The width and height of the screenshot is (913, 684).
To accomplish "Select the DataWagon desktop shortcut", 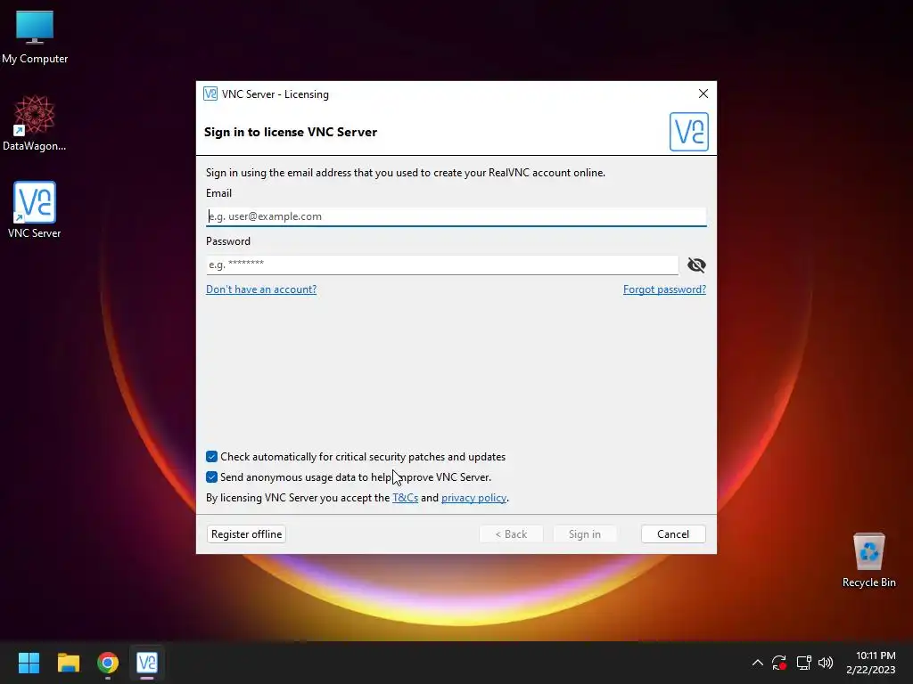I will click(35, 123).
